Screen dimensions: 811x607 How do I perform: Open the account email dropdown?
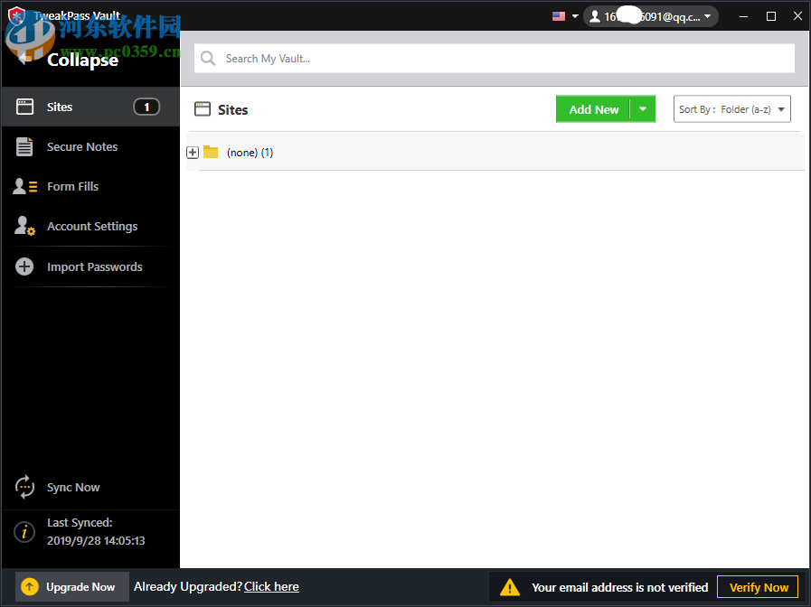tap(651, 16)
